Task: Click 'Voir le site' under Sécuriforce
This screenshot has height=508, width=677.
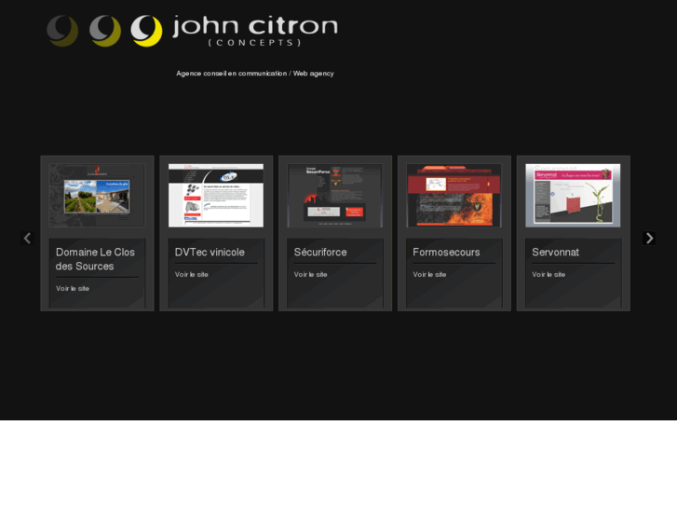Action: (x=311, y=275)
